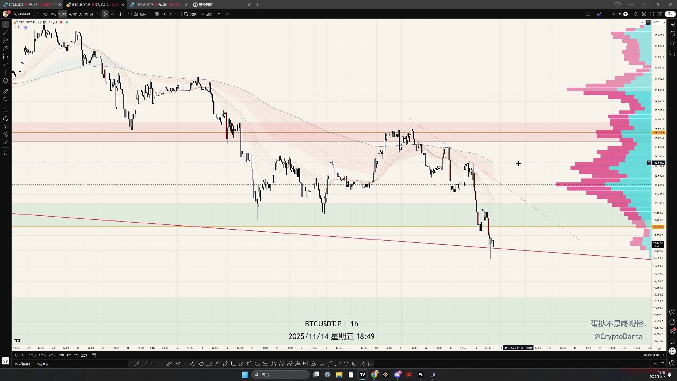
Task: Toggle the lock all drawings icon
Action: (5, 126)
